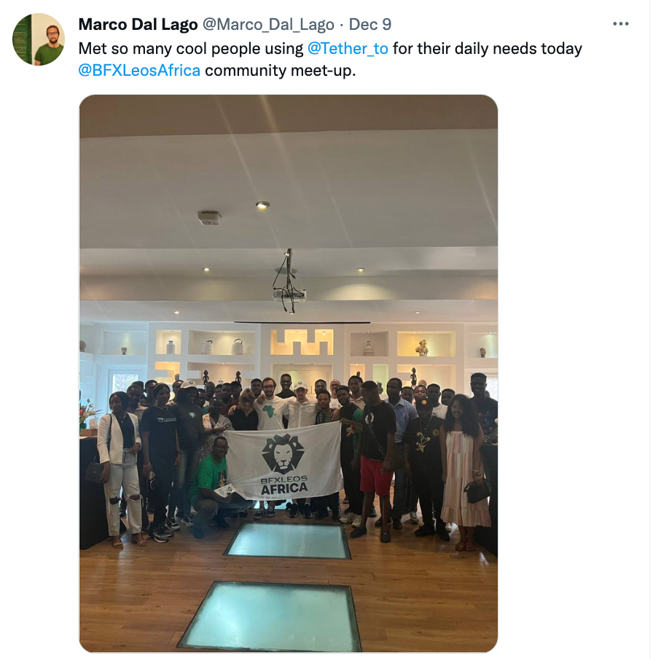Click the "for their daily needs today" text
653x659 pixels.
488,49
